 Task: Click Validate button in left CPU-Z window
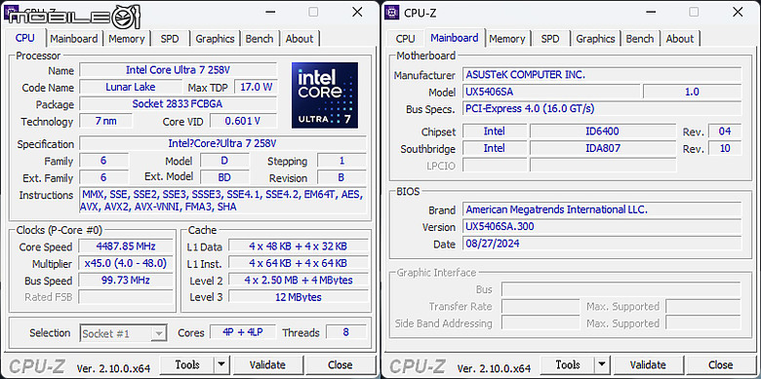[267, 364]
